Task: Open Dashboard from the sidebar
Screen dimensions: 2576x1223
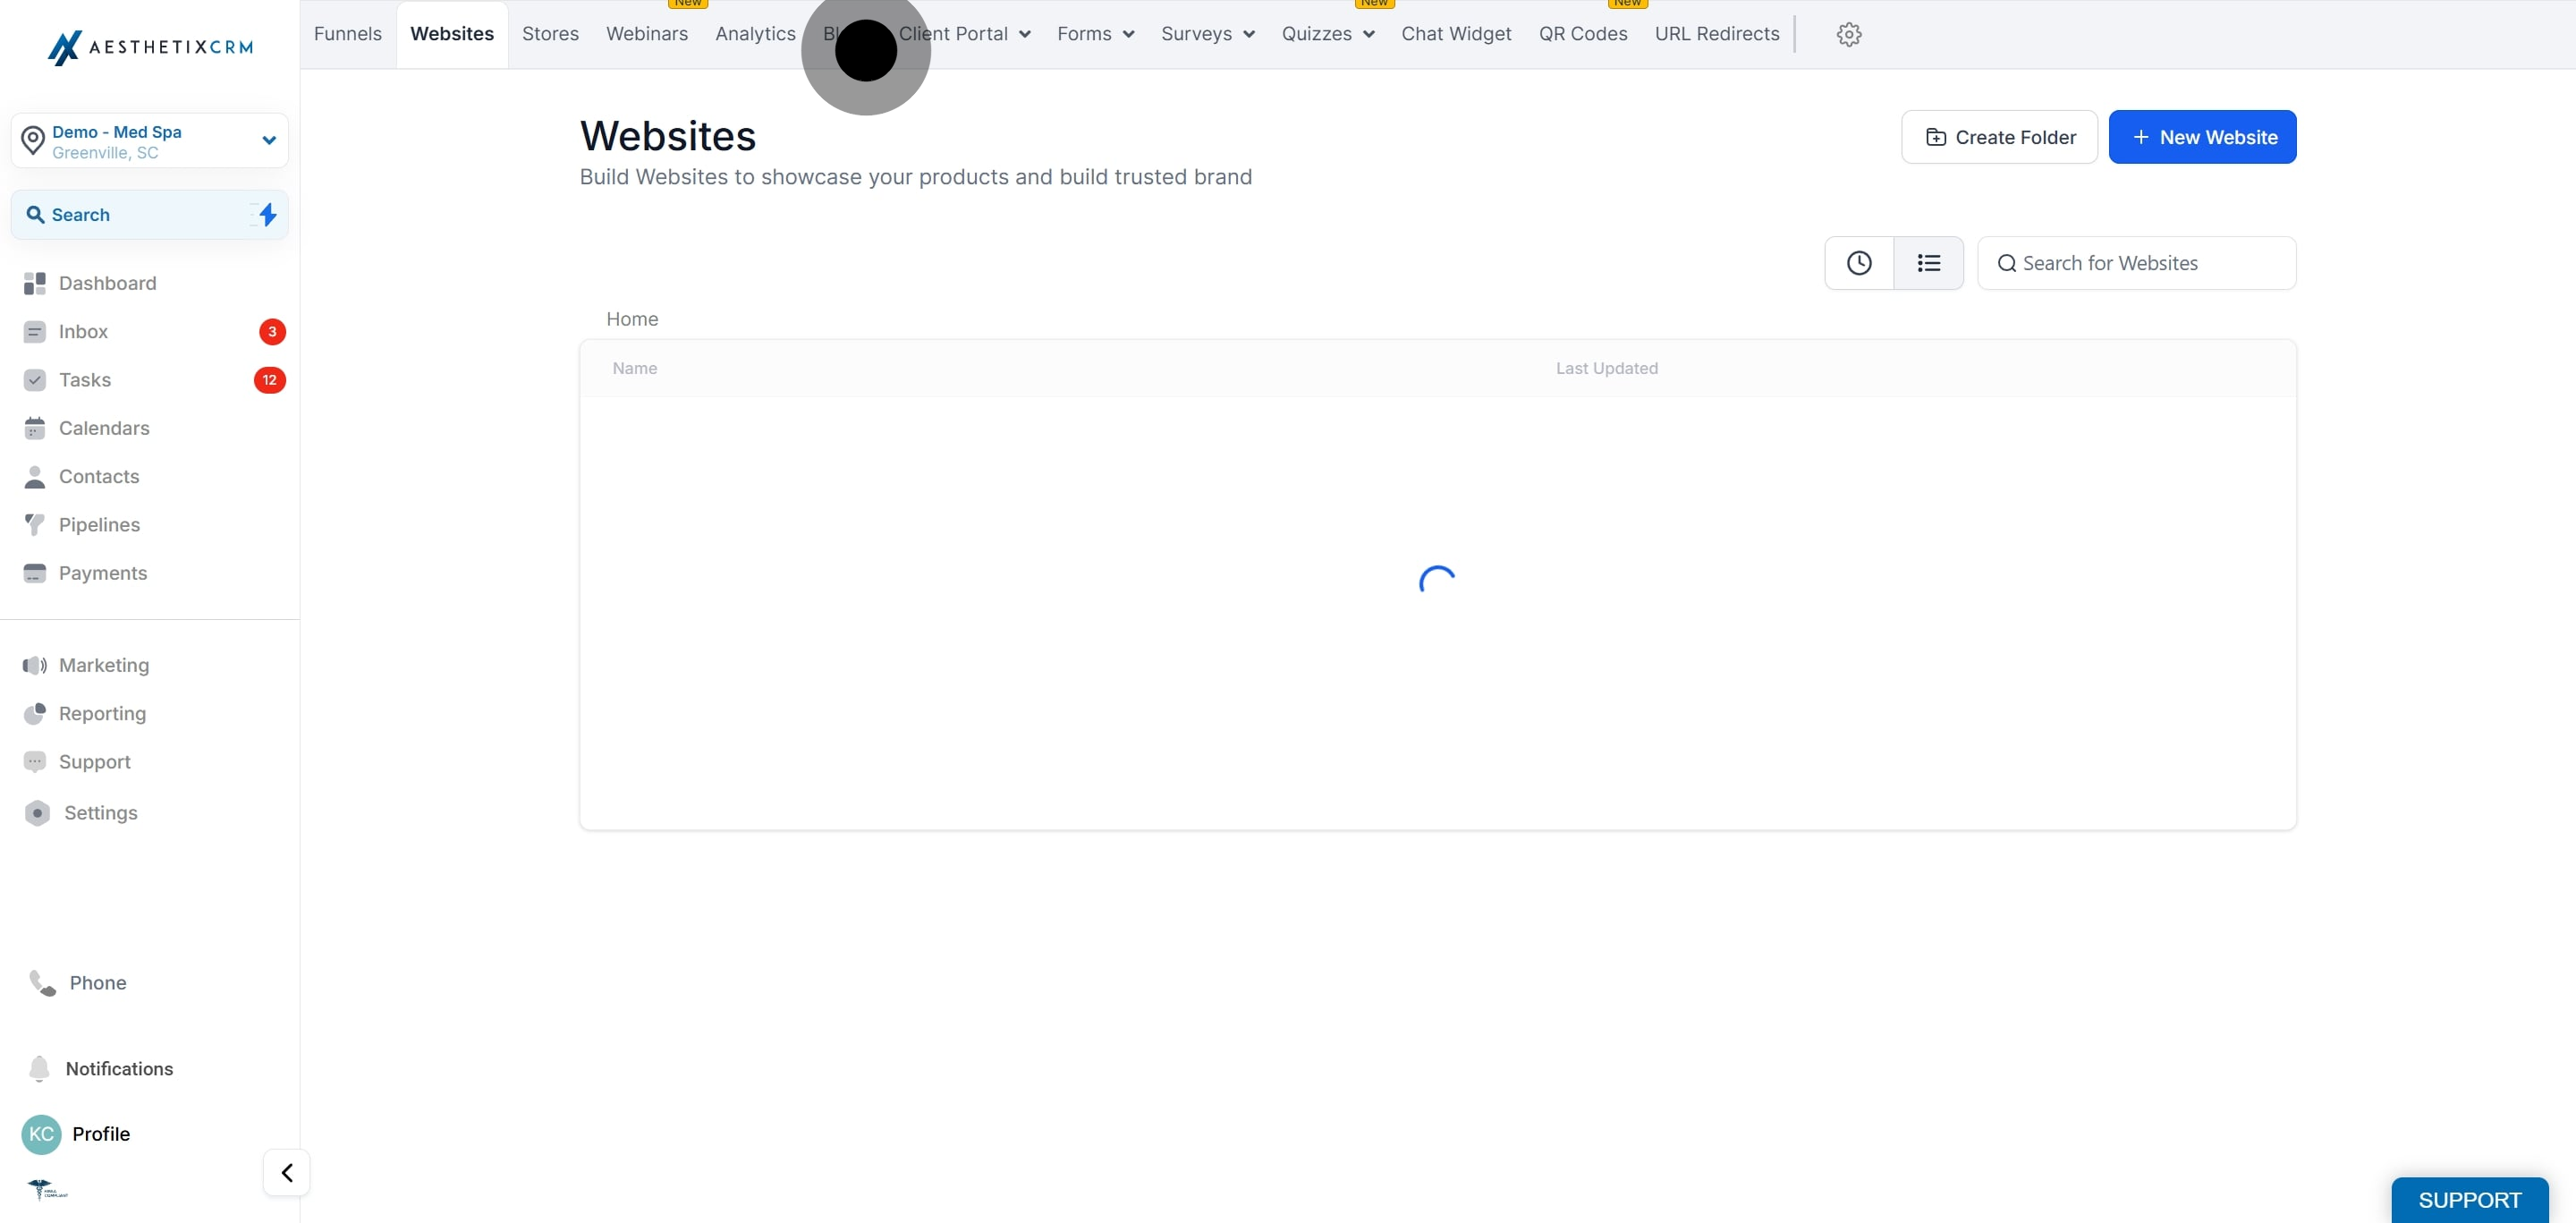Action: point(107,283)
